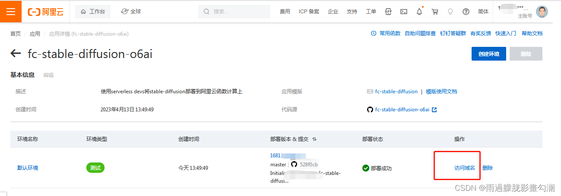
Task: Launch Cloud Shell terminal icon
Action: point(404,12)
